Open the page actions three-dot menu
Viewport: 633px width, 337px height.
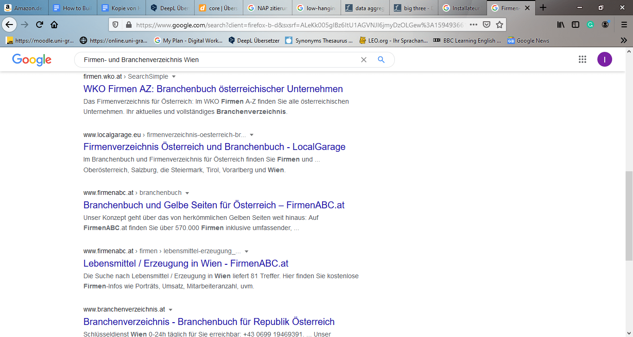point(473,25)
